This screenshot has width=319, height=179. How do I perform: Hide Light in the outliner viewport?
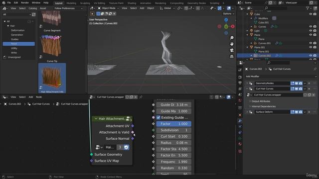coord(311,31)
